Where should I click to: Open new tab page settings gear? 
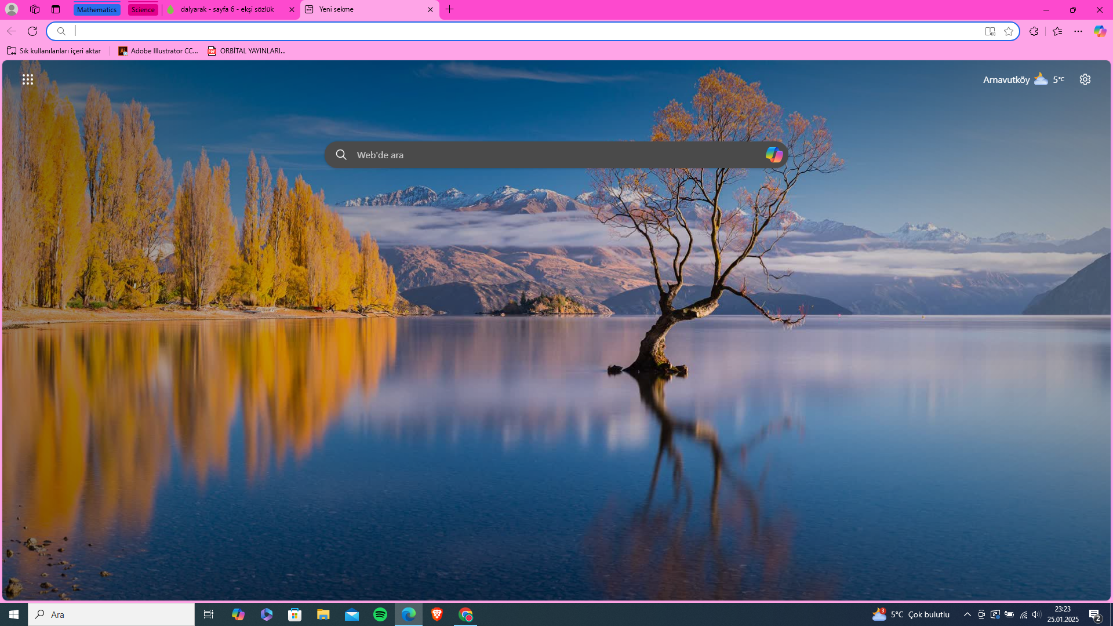(1085, 79)
